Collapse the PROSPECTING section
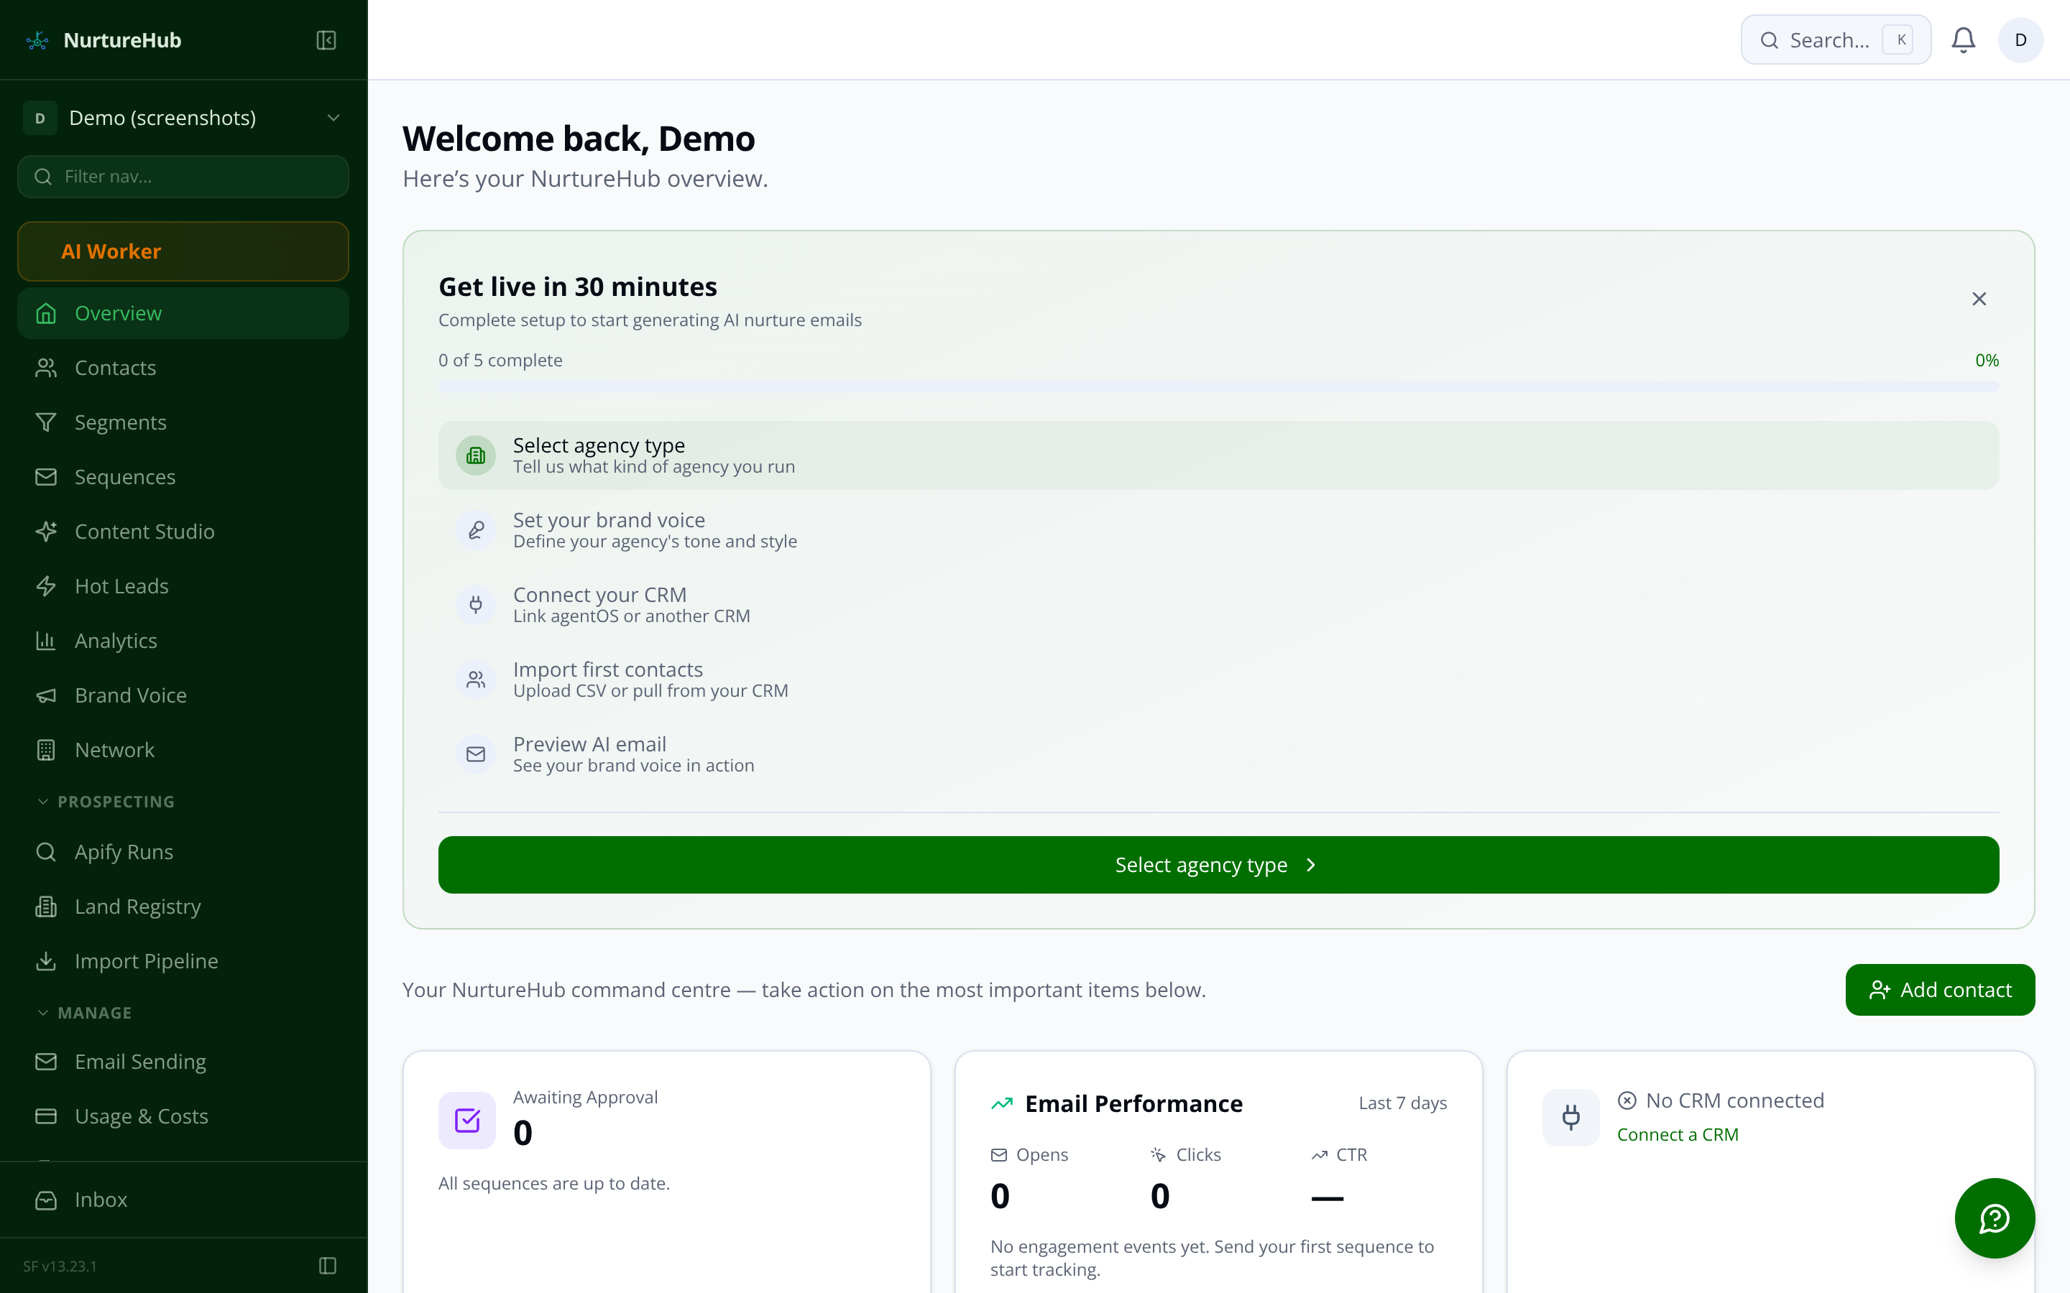2070x1293 pixels. pyautogui.click(x=107, y=801)
